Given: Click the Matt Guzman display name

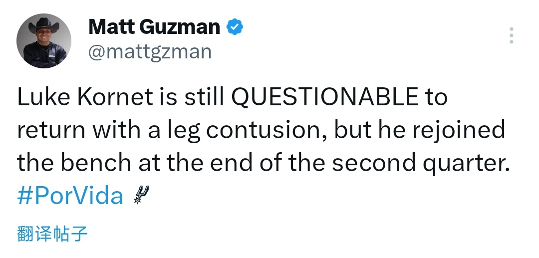Looking at the screenshot, I should (154, 27).
